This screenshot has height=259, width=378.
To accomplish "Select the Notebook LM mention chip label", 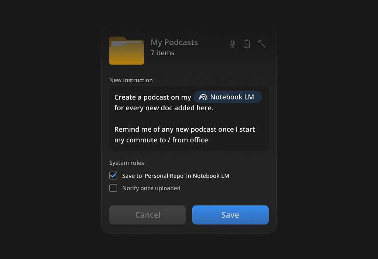I will [x=232, y=97].
